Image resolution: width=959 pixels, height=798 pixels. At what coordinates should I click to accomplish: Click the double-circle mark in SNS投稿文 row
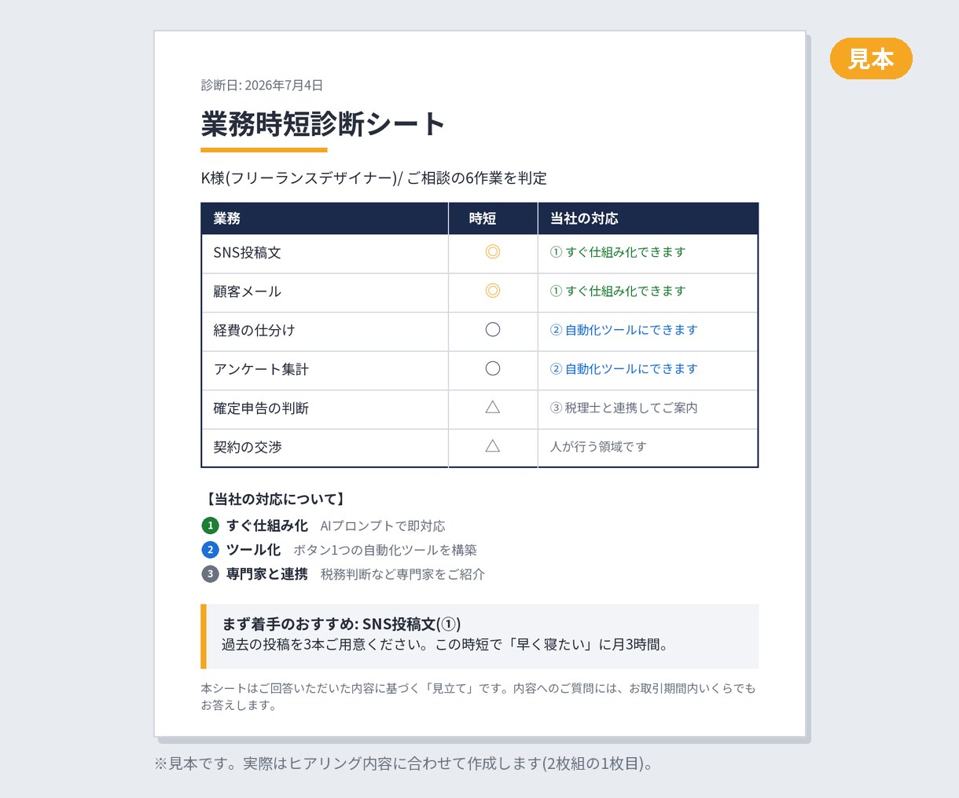coord(493,252)
